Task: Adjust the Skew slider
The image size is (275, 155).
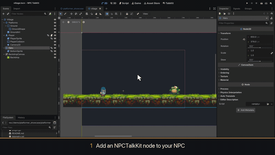Action: (x=260, y=61)
